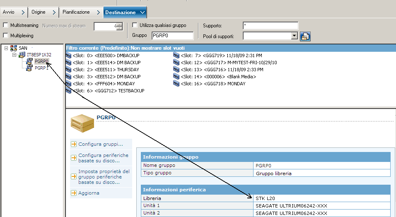Viewport: 396px width, 217px height.
Task: Click the Gruppo input field
Action: coord(172,36)
